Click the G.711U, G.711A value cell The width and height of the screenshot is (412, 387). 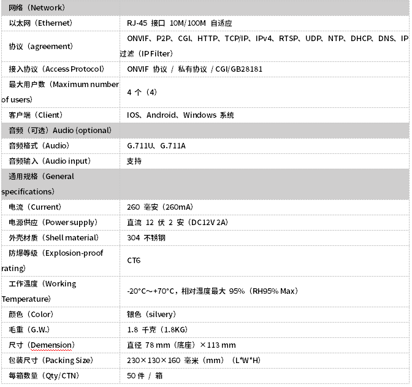click(x=156, y=145)
